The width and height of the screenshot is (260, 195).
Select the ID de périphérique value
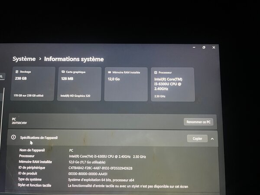coord(100,168)
